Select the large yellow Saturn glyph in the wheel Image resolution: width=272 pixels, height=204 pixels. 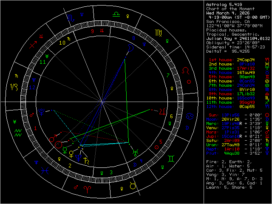[x=86, y=161]
